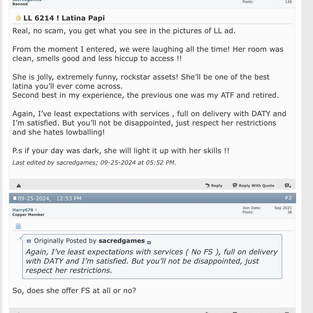Click the Last edited by sacredgames line
Image resolution: width=313 pixels, height=313 pixels.
tap(94, 163)
